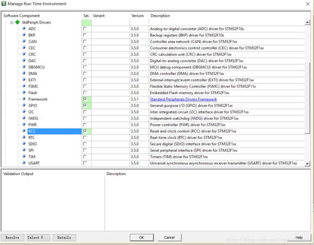This screenshot has width=314, height=245.
Task: Click the 'Real-time clock (RTC)' description text
Action: (186, 138)
